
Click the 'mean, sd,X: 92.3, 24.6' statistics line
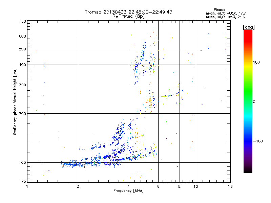coord(225,17)
